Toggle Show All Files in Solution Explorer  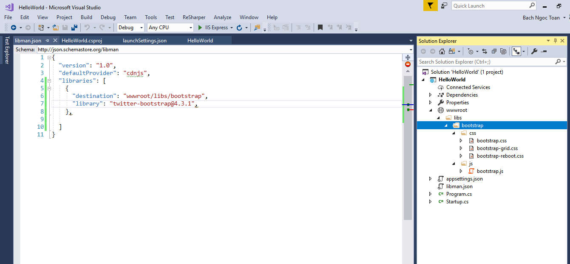[504, 51]
